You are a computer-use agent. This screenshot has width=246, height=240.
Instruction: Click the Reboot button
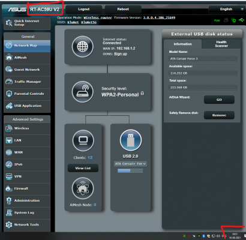[x=123, y=9]
